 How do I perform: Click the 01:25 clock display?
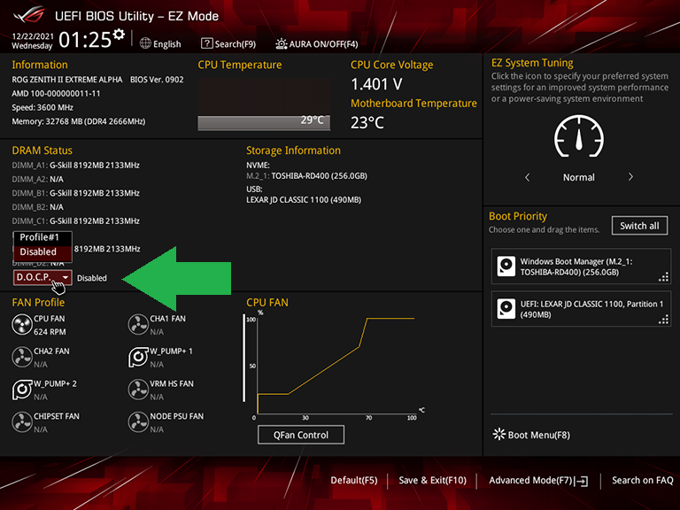click(x=85, y=40)
